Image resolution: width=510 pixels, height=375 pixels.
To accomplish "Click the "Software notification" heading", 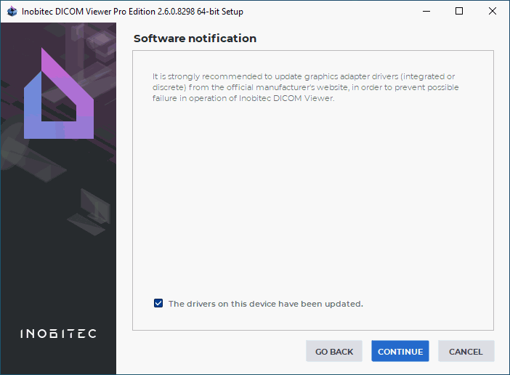I will (x=195, y=39).
